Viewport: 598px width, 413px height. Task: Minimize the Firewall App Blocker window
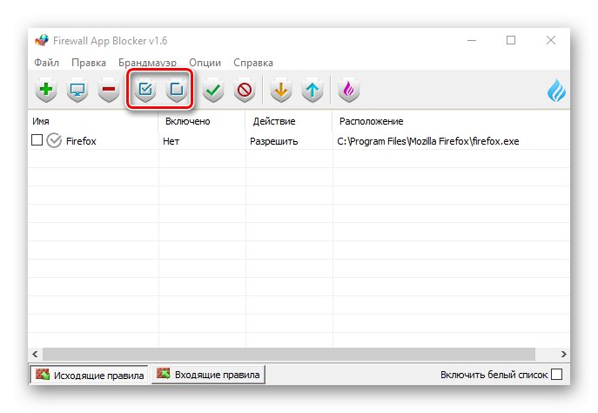[472, 40]
